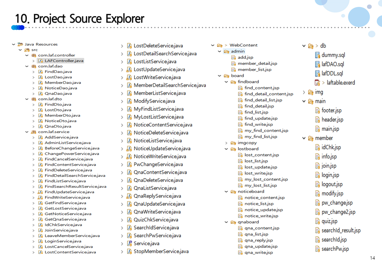Click the member folder icon

(x=311, y=138)
